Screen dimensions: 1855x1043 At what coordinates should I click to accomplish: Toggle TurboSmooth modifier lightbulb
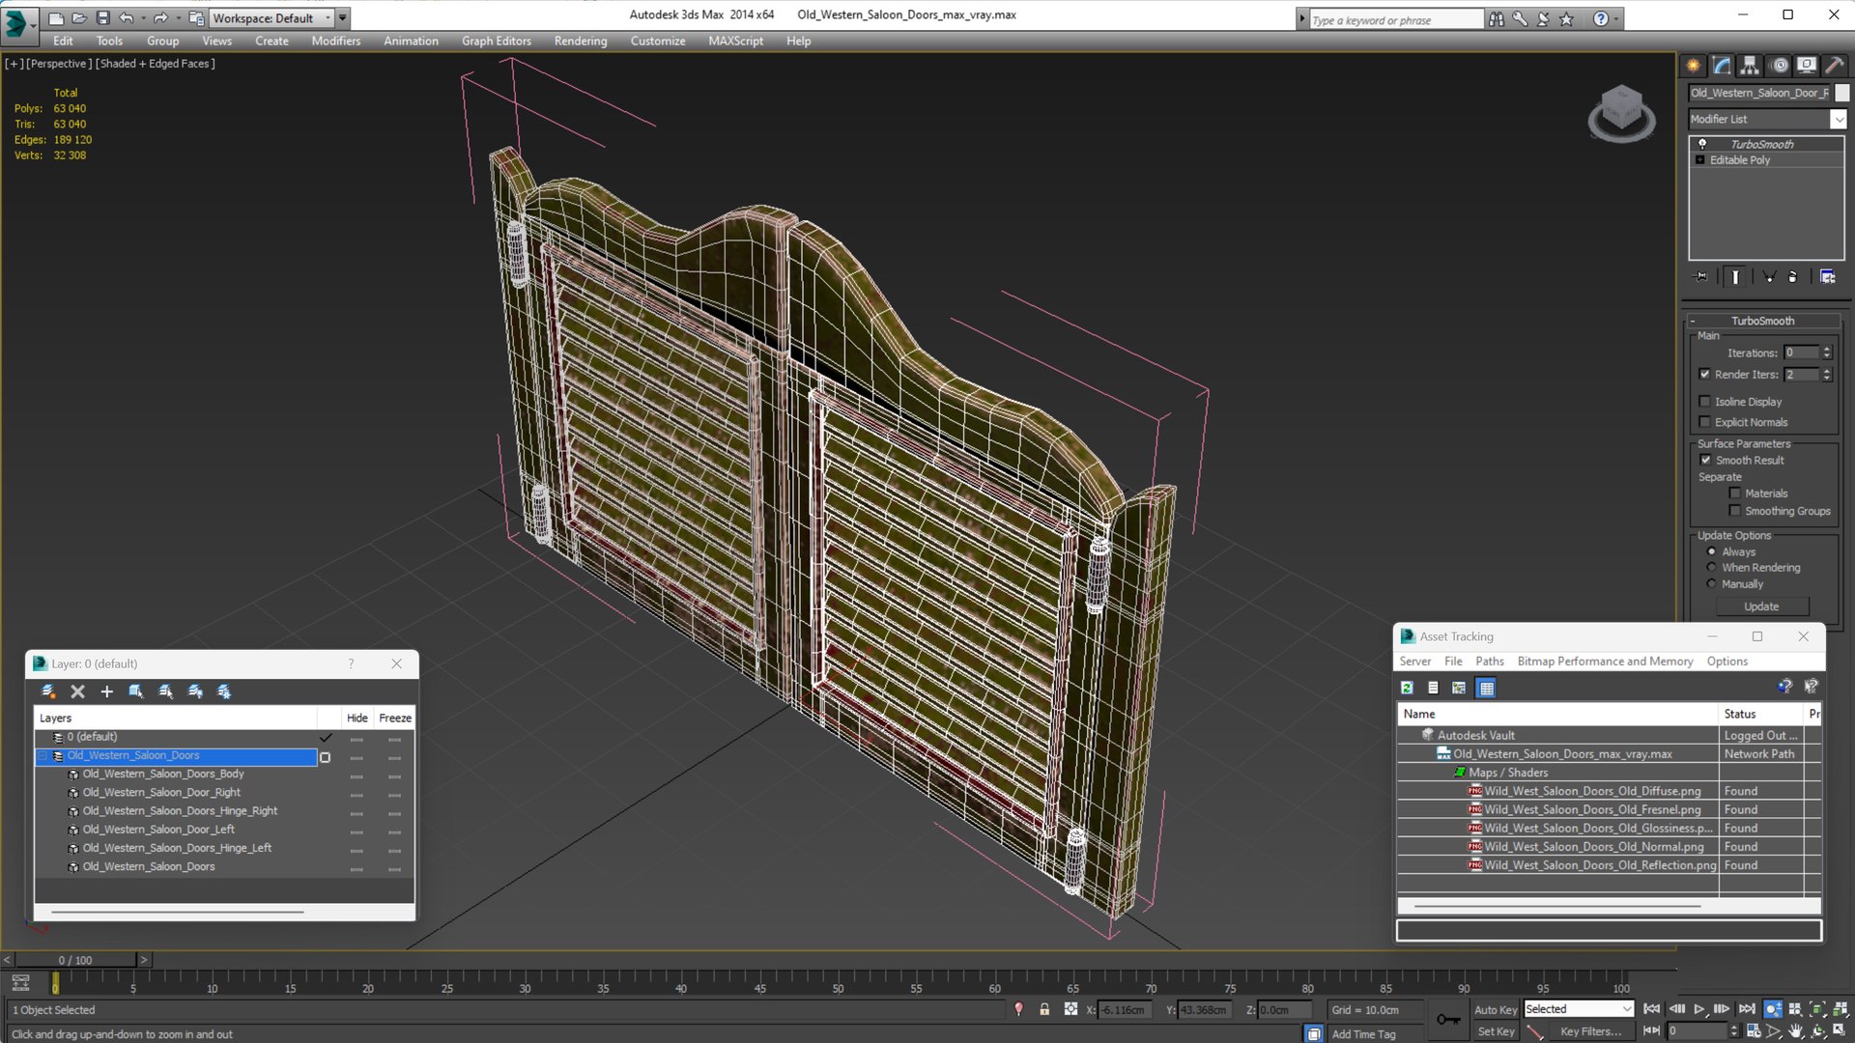tap(1702, 144)
